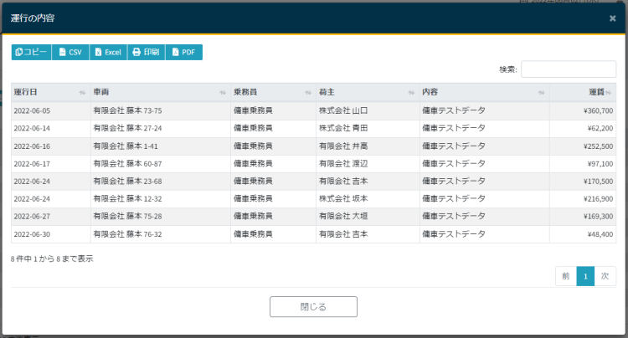This screenshot has height=338, width=628.
Task: Close the 運行の内容 dialog with X
Action: click(x=612, y=18)
